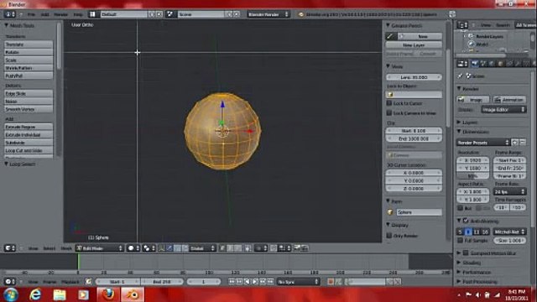Open File Explorer from the taskbar
537x302 pixels.
point(60,294)
